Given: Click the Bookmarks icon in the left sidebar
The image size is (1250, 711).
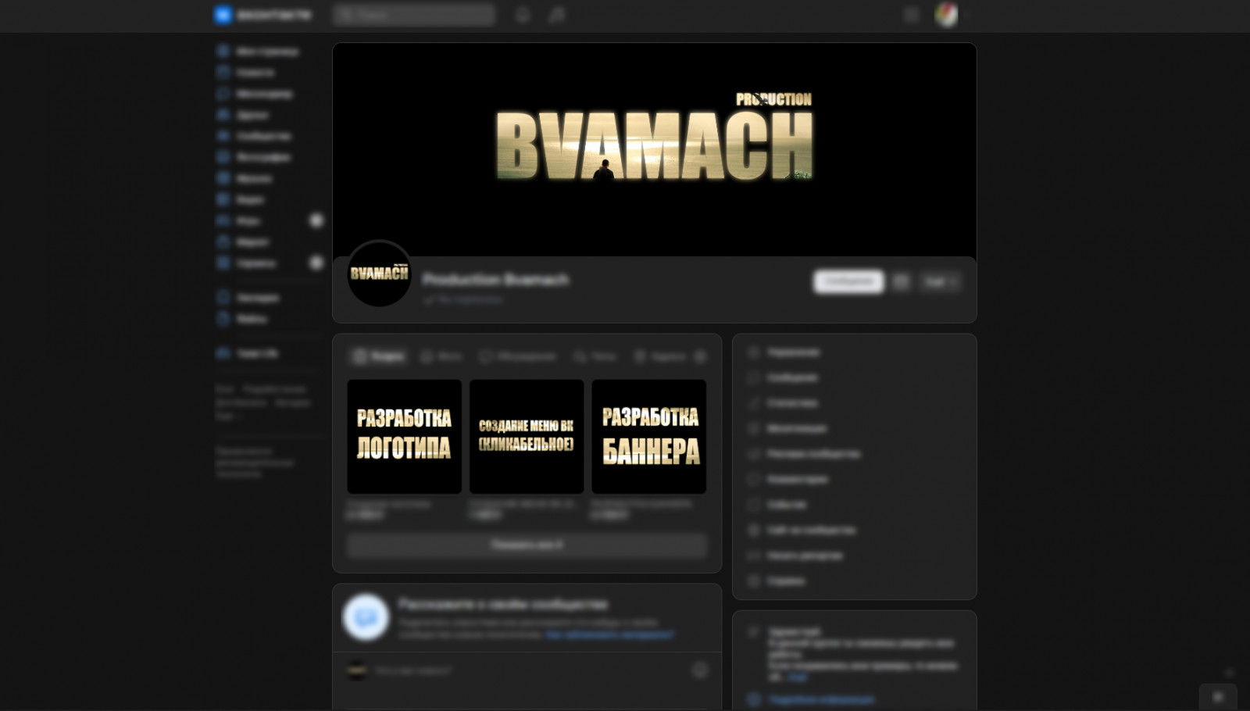Looking at the screenshot, I should pos(223,297).
